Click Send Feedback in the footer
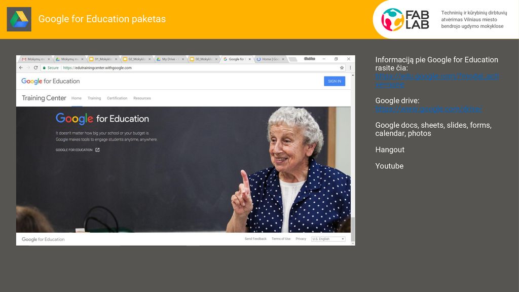The image size is (519, 292). pos(255,239)
